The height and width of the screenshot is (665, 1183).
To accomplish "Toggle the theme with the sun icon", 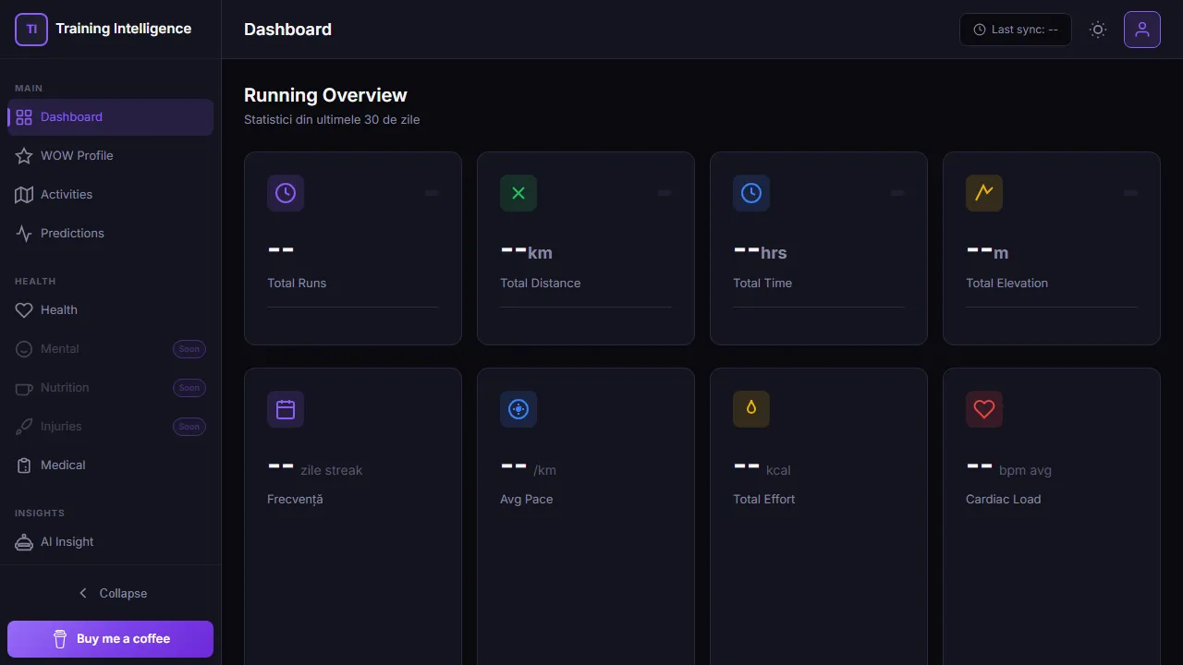I will 1098,30.
